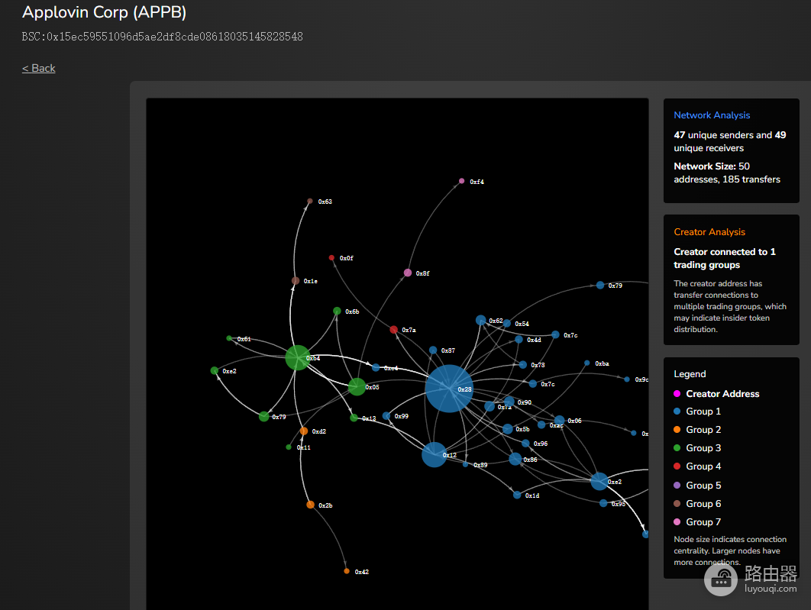The image size is (811, 610).
Task: Click the Group 3 green legend swatch
Action: point(677,447)
